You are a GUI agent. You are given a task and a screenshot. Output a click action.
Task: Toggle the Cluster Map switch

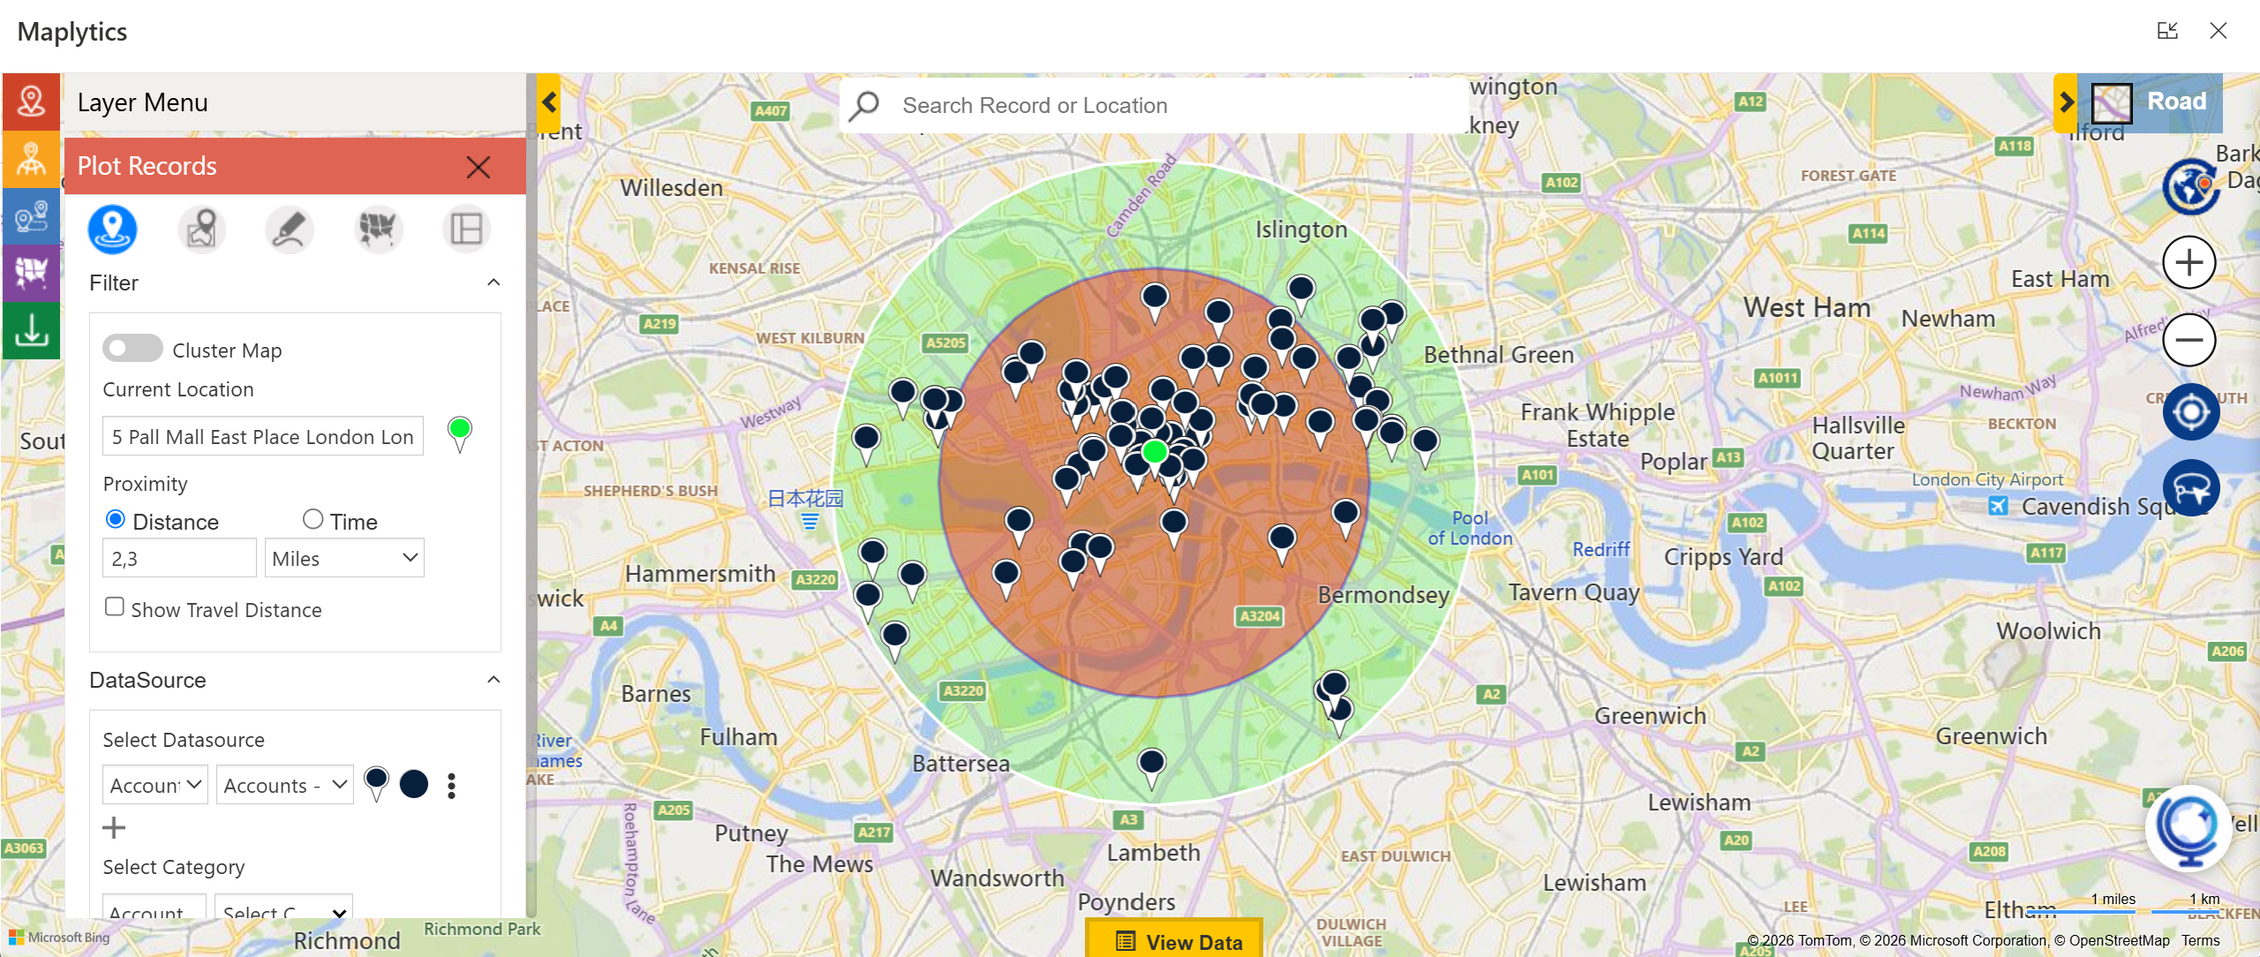point(132,349)
